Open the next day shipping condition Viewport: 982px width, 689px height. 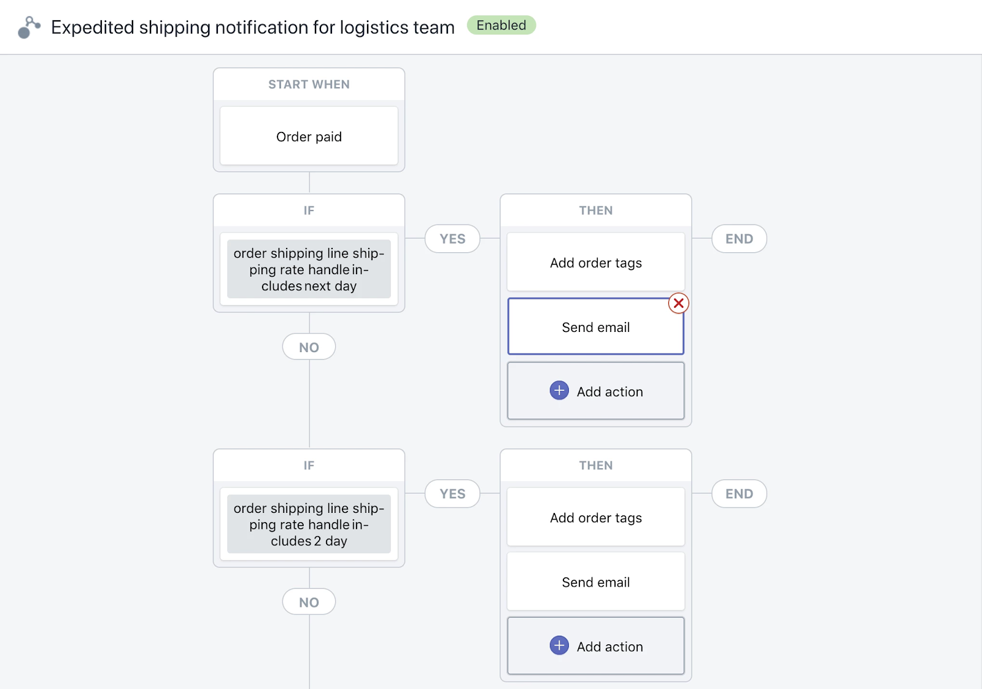(x=309, y=269)
